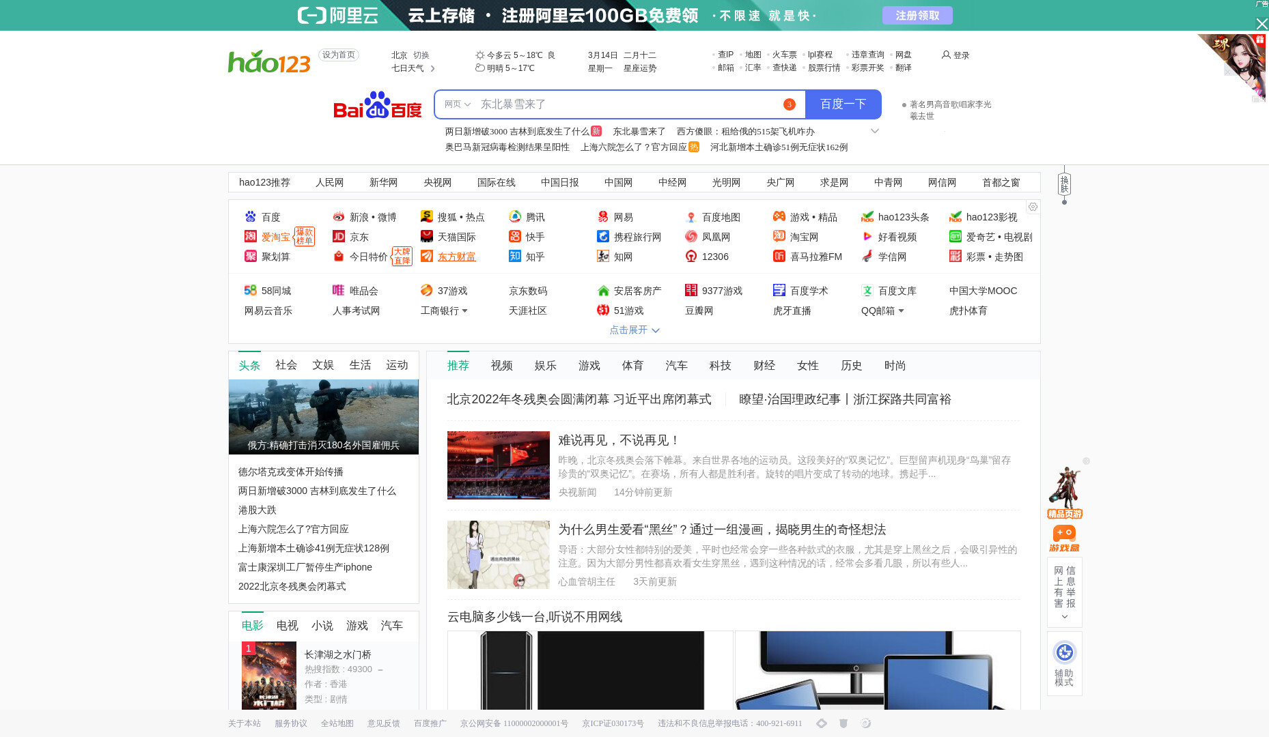Screen dimensions: 1269x737
Task: Open the 难说再见 article thumbnail
Action: (x=499, y=465)
